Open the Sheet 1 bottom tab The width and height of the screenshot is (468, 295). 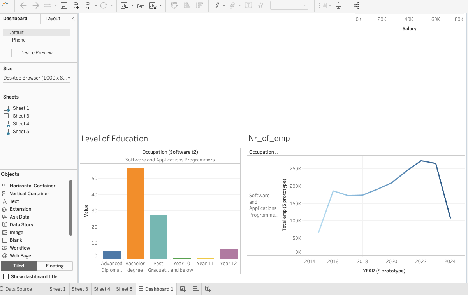[58, 289]
